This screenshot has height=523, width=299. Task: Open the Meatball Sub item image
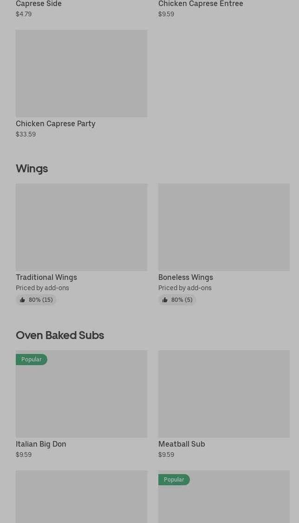[x=224, y=394]
